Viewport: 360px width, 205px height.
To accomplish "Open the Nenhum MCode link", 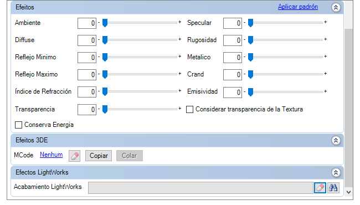I will coord(51,155).
